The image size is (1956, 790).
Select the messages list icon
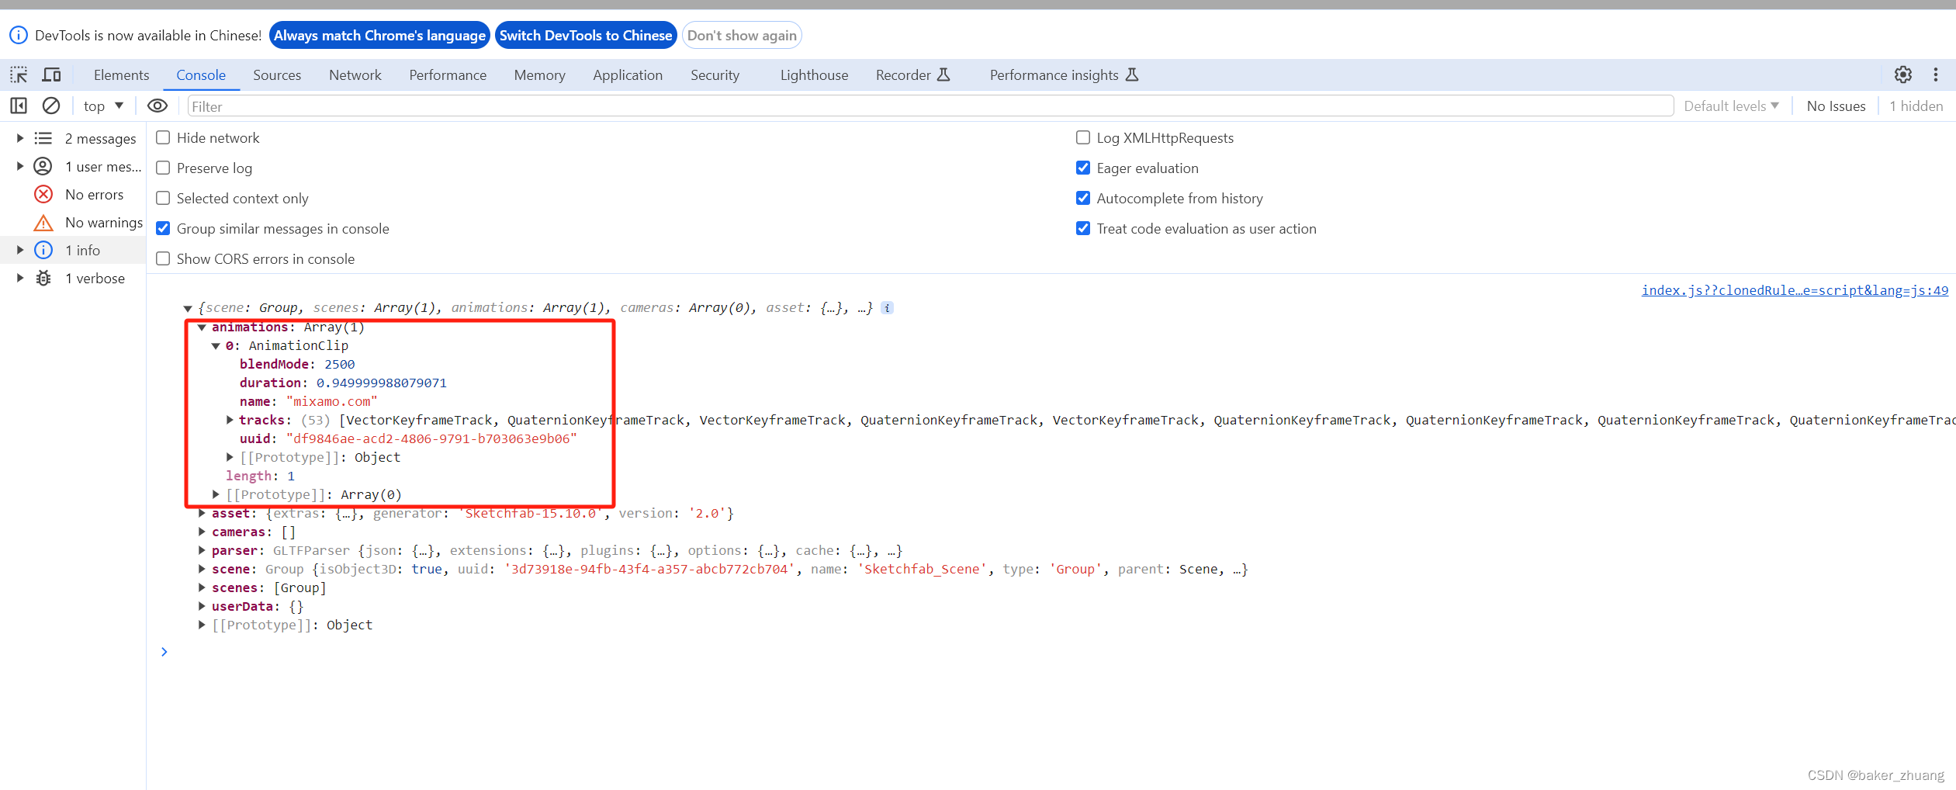coord(43,138)
